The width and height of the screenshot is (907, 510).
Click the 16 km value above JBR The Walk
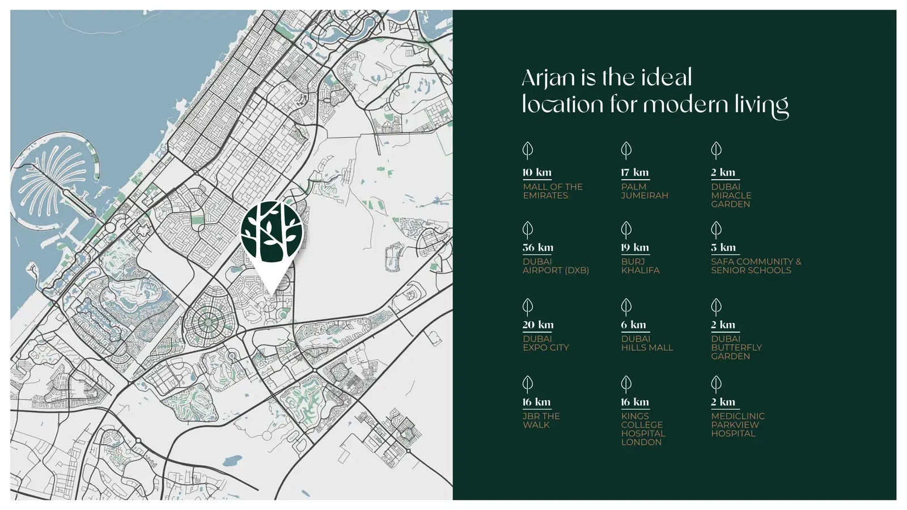536,402
